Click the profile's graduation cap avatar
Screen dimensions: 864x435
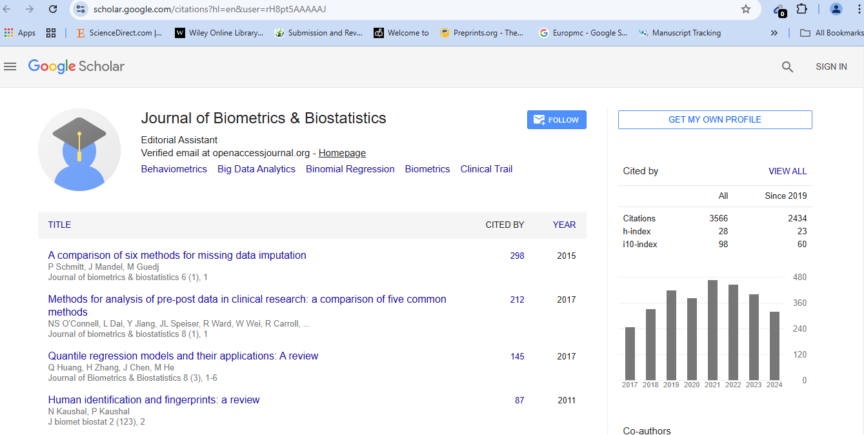[x=79, y=150]
